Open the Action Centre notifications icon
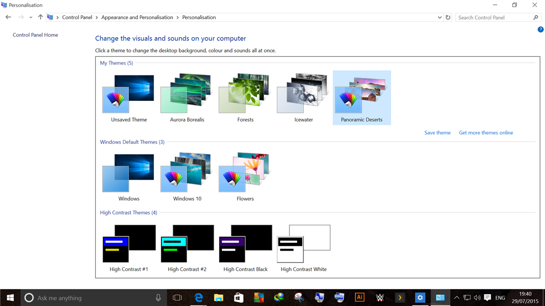The width and height of the screenshot is (545, 306). click(488, 297)
